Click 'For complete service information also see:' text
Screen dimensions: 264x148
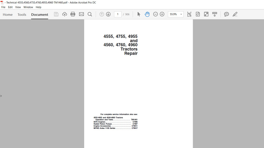click(x=119, y=114)
